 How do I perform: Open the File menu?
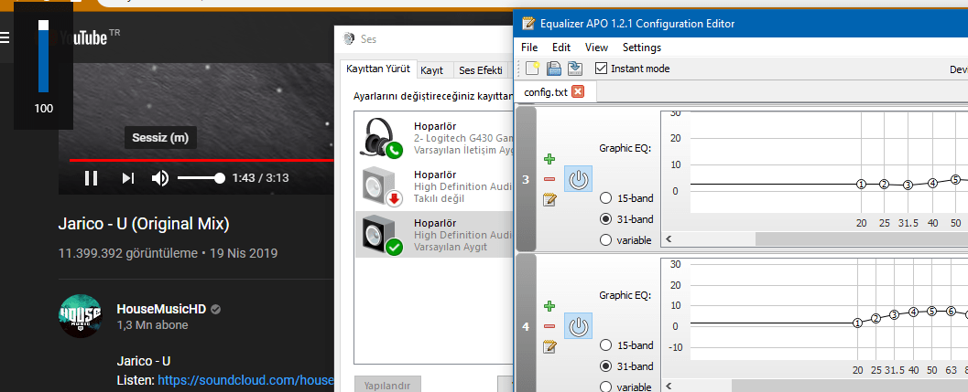529,48
